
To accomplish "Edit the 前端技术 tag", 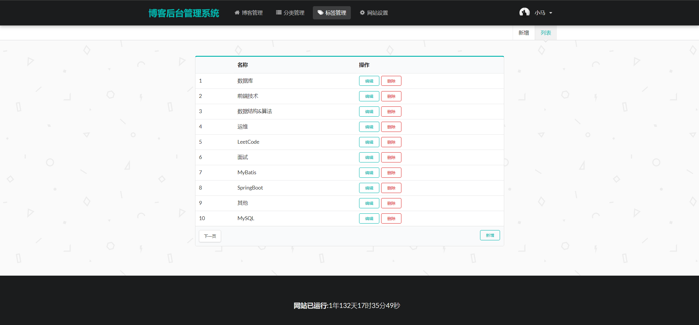I will (x=369, y=96).
